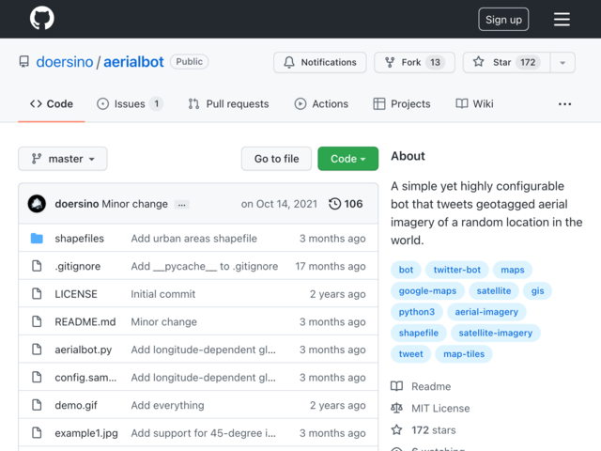Open commit Add __pycache__ to .gitignore
Image resolution: width=601 pixels, height=451 pixels.
click(x=205, y=266)
